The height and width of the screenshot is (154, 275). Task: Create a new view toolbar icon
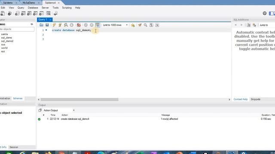tap(29, 13)
